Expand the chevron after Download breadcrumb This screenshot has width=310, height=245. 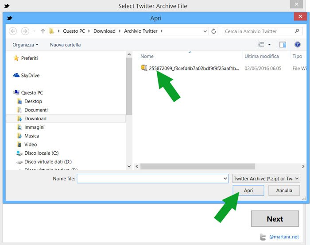point(120,31)
